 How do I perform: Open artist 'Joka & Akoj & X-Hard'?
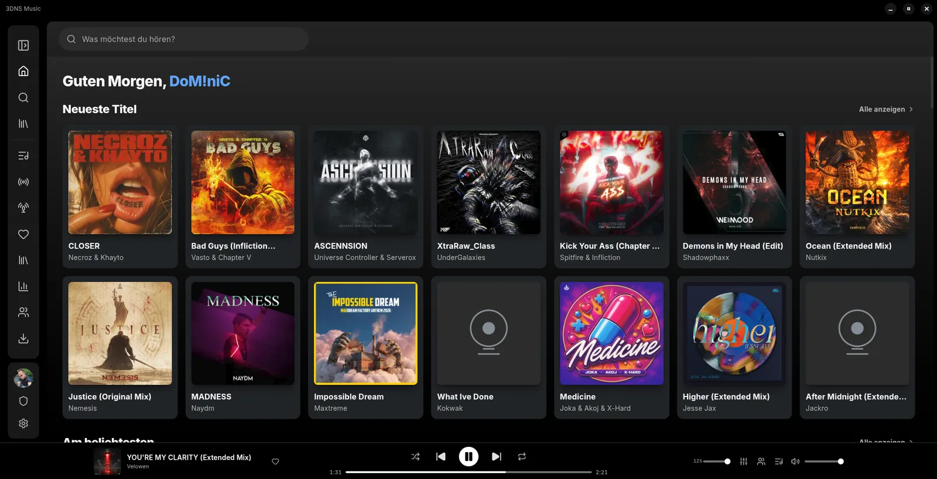coord(596,408)
